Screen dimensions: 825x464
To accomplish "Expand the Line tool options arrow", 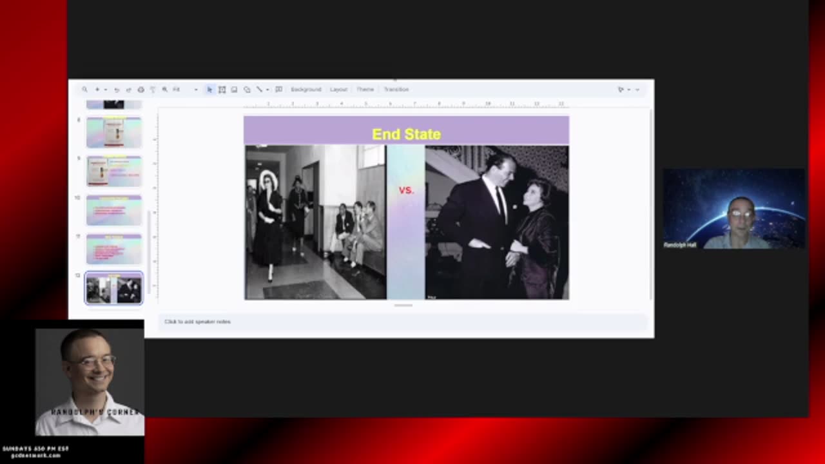I will pos(267,90).
